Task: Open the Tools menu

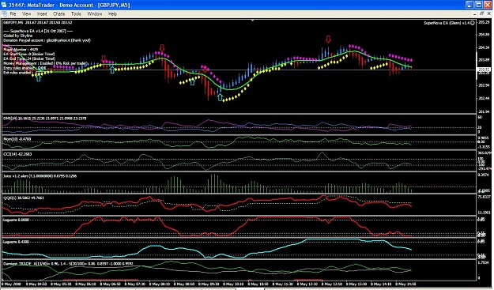Action: point(76,14)
